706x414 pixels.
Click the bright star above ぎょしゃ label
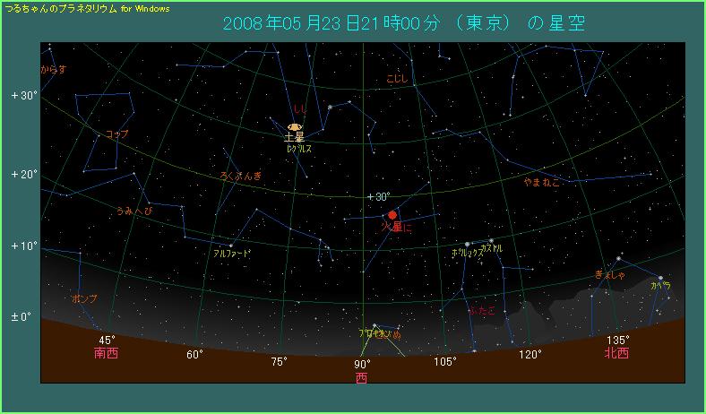click(618, 259)
